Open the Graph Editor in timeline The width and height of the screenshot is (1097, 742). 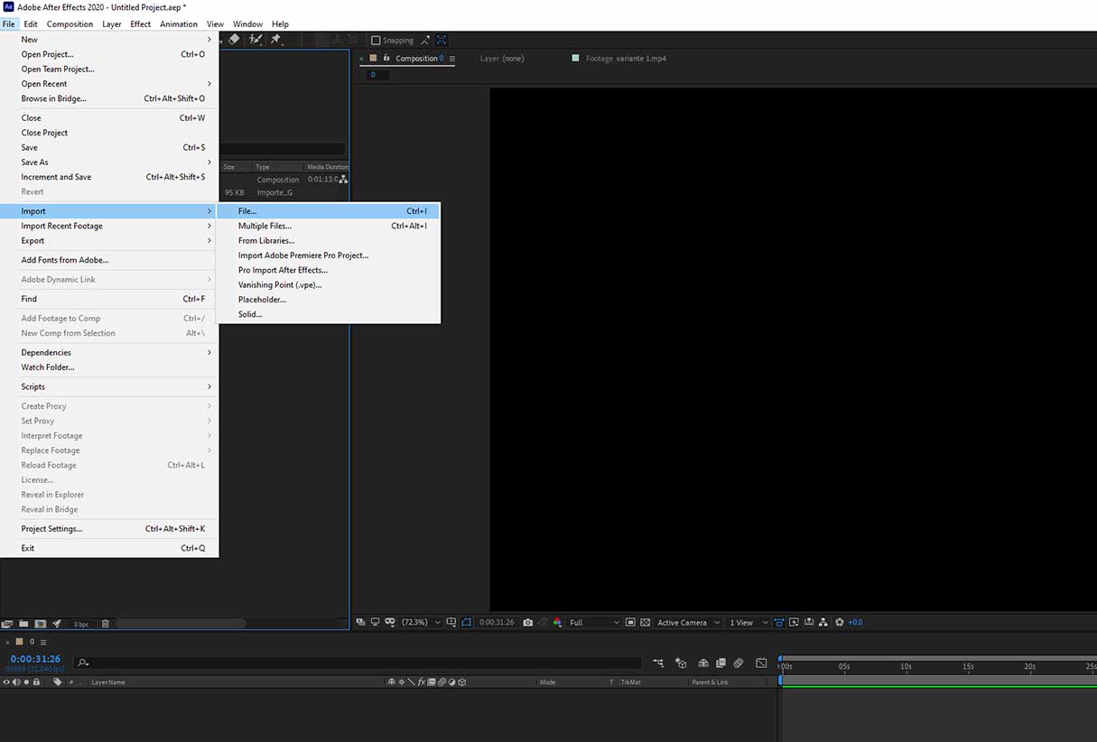(761, 663)
